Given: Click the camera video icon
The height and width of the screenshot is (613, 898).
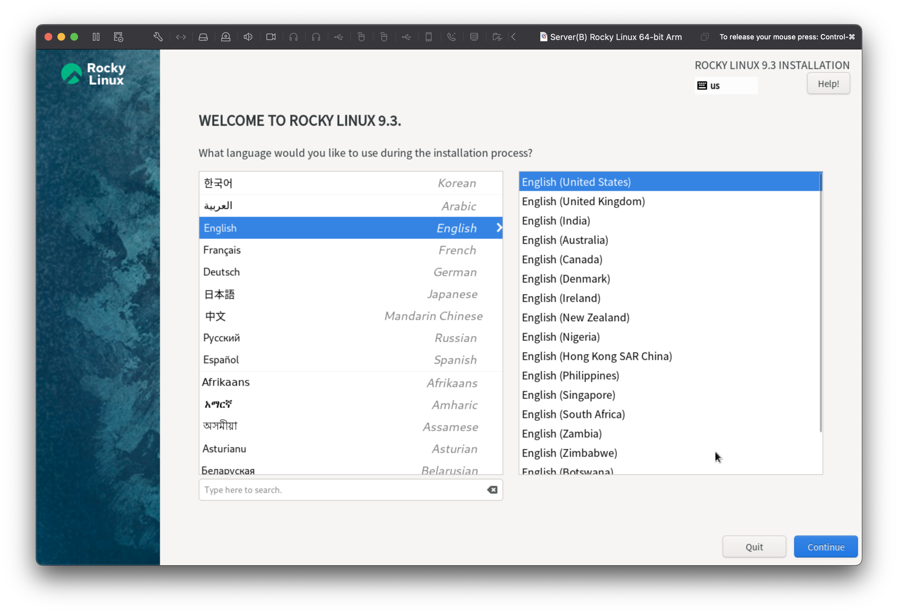Looking at the screenshot, I should (271, 37).
